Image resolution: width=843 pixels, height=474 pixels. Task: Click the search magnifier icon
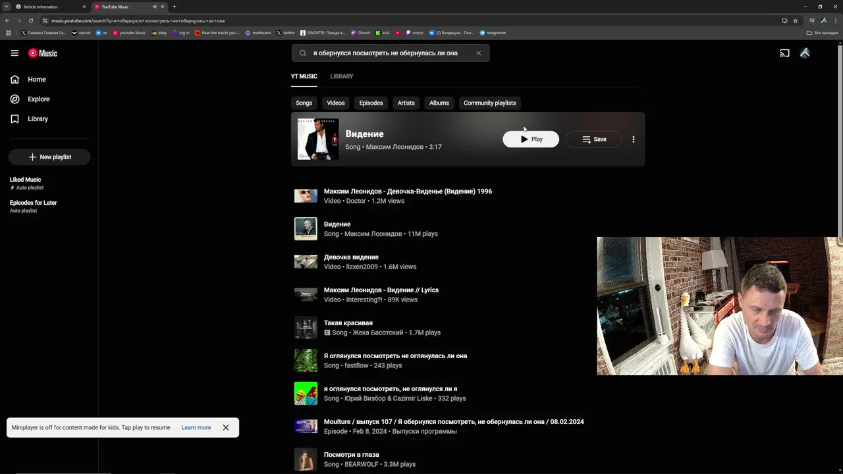pos(303,53)
